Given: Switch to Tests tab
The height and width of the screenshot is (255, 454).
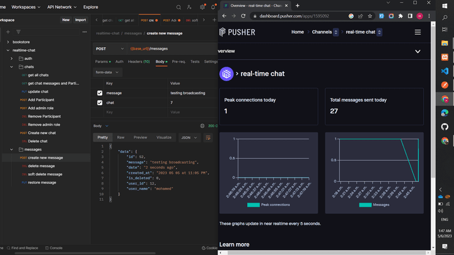Looking at the screenshot, I should point(195,62).
